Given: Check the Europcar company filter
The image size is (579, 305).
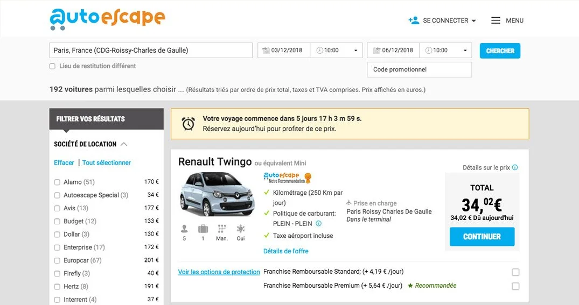Looking at the screenshot, I should coord(57,260).
